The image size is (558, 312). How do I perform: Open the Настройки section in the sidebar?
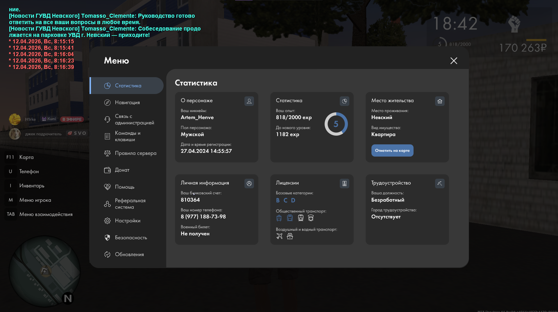tap(128, 221)
